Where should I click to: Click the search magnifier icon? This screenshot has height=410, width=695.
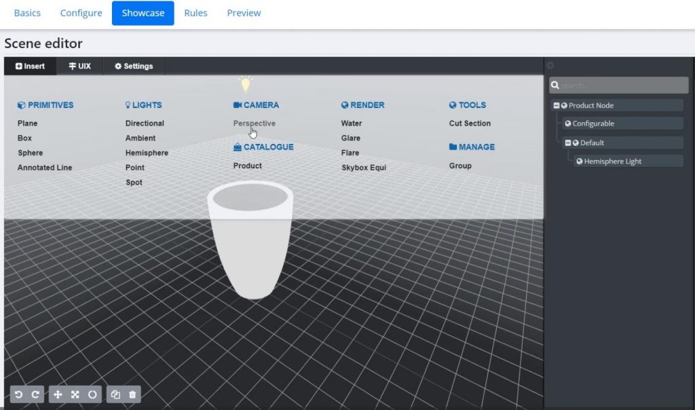[555, 85]
